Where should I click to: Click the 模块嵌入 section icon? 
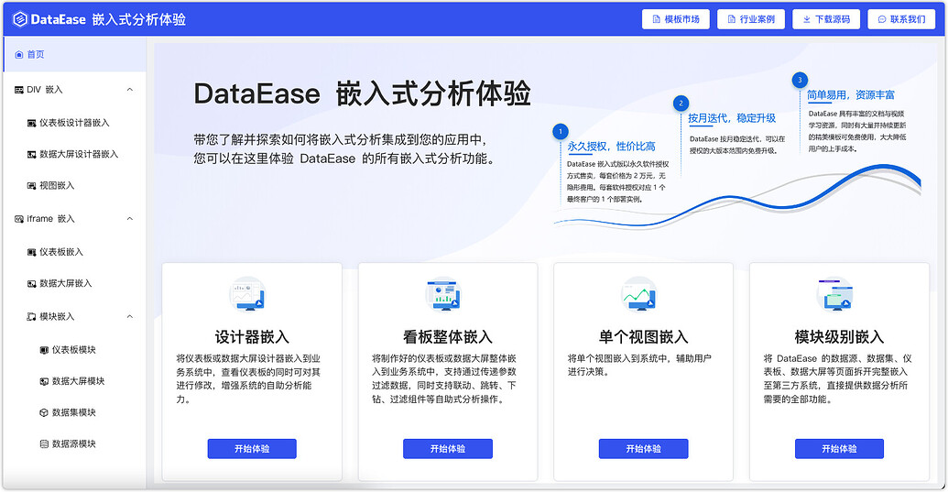coord(31,317)
